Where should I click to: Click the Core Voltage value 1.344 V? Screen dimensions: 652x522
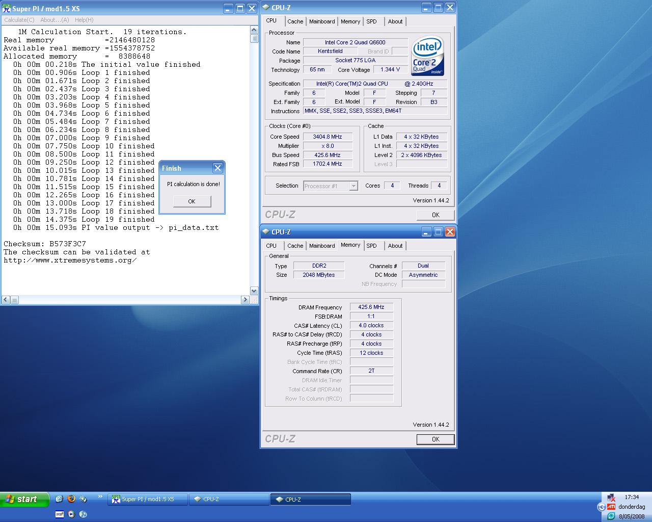click(x=390, y=69)
